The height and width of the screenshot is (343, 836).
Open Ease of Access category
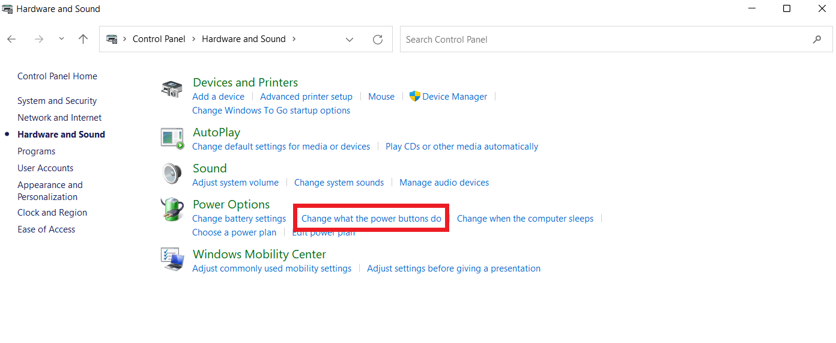(46, 229)
